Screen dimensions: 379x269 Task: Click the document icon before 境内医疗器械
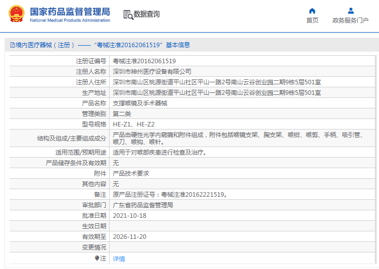13,45
